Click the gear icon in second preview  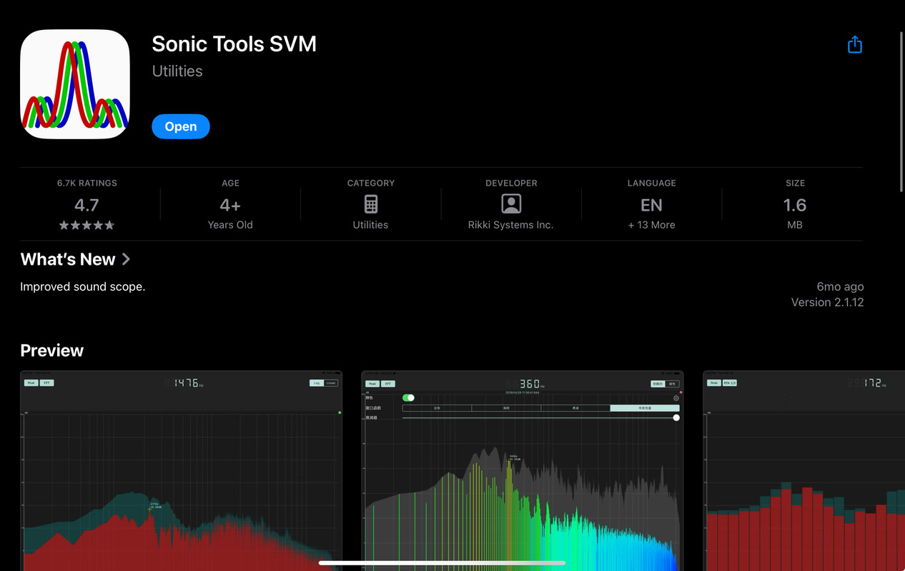point(676,398)
